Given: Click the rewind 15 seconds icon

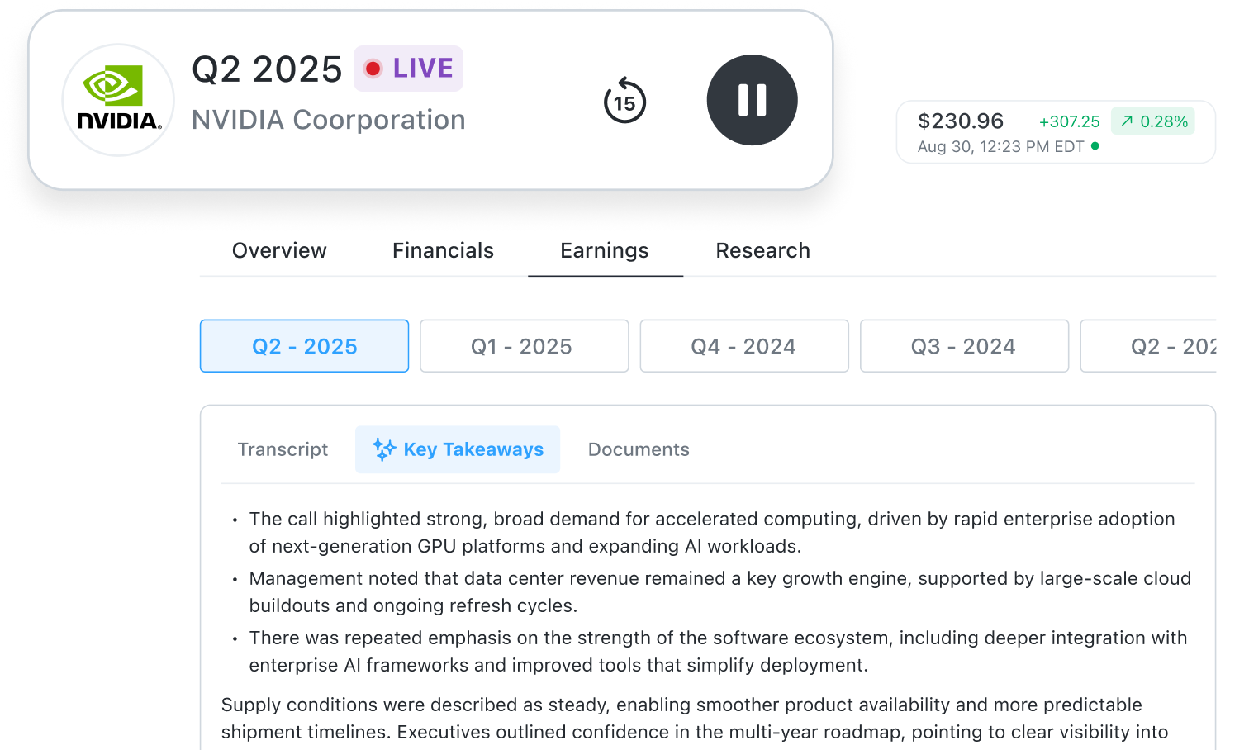Looking at the screenshot, I should tap(625, 100).
